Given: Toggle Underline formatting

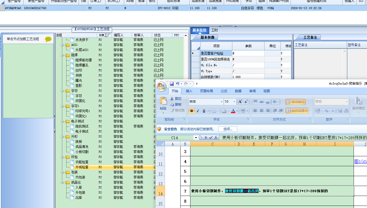Looking at the screenshot, I should tap(204, 111).
